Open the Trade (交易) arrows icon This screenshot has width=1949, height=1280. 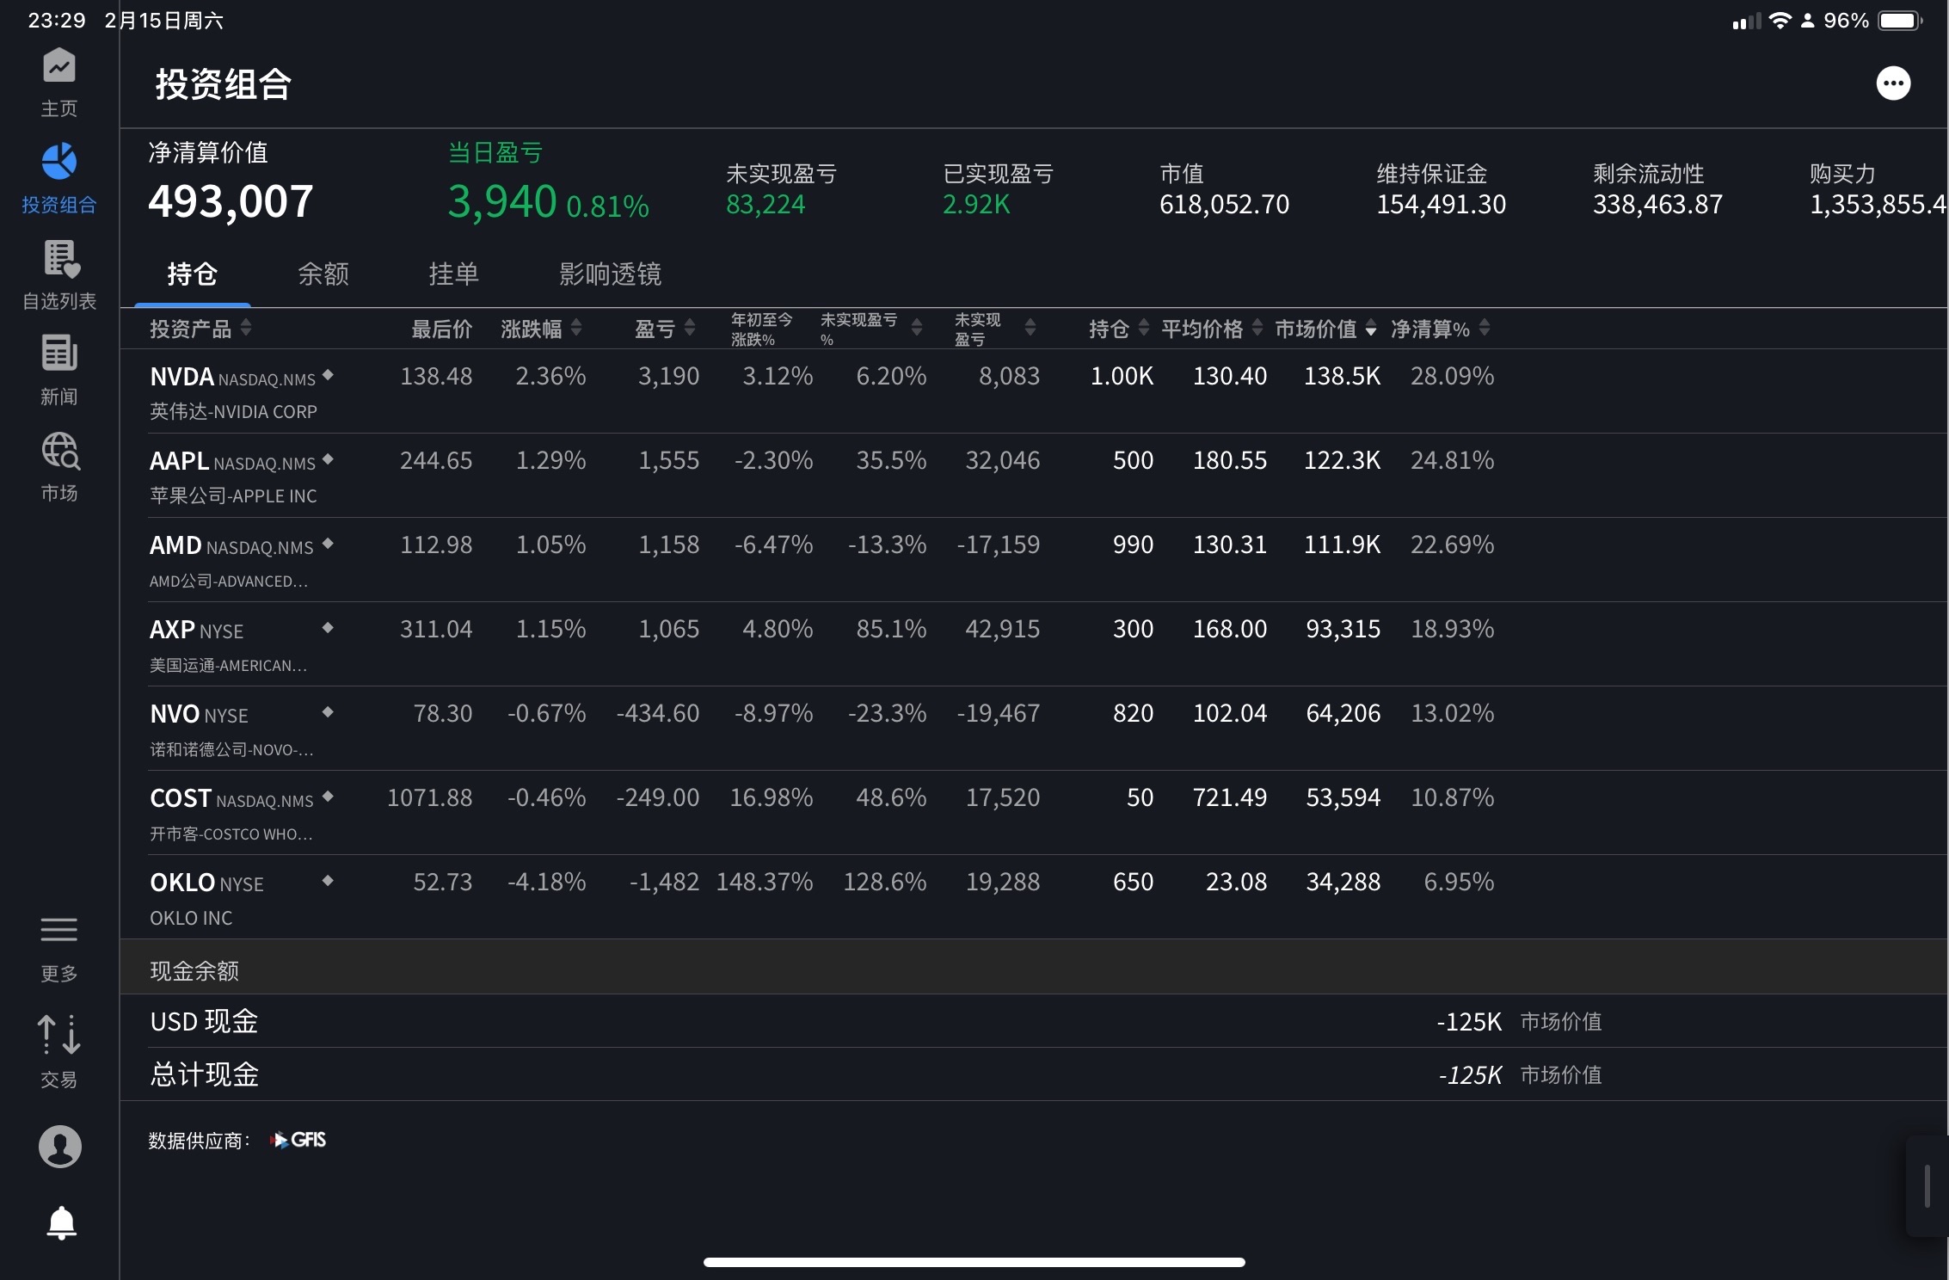pos(58,1035)
